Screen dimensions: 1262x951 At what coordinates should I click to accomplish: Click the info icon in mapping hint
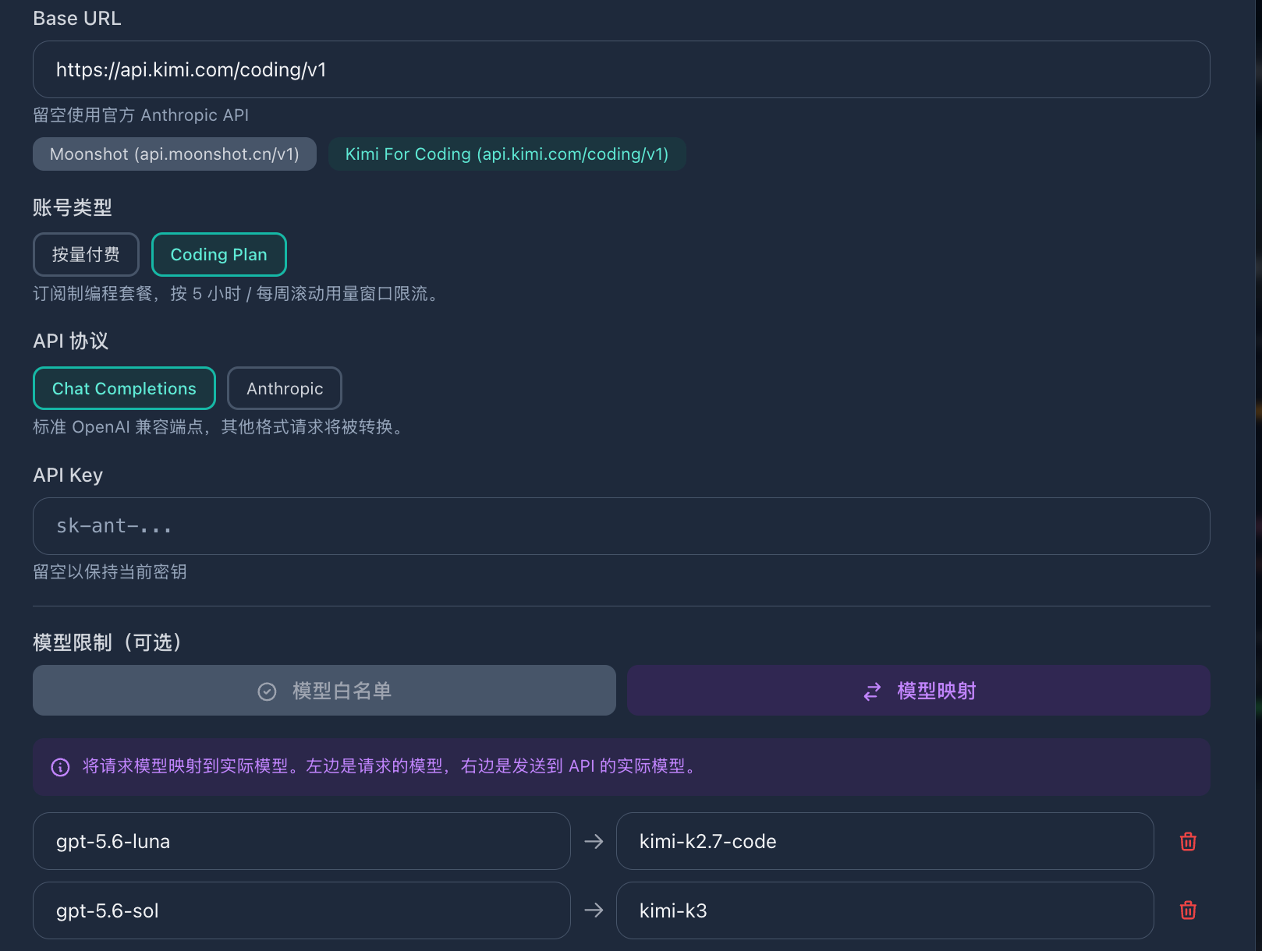tap(60, 767)
